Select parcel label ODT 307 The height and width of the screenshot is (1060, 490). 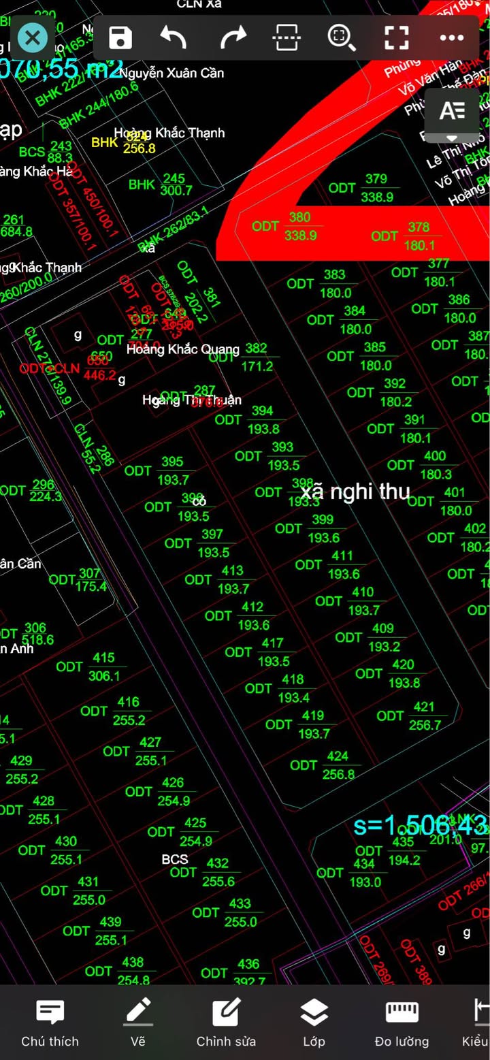click(x=78, y=580)
